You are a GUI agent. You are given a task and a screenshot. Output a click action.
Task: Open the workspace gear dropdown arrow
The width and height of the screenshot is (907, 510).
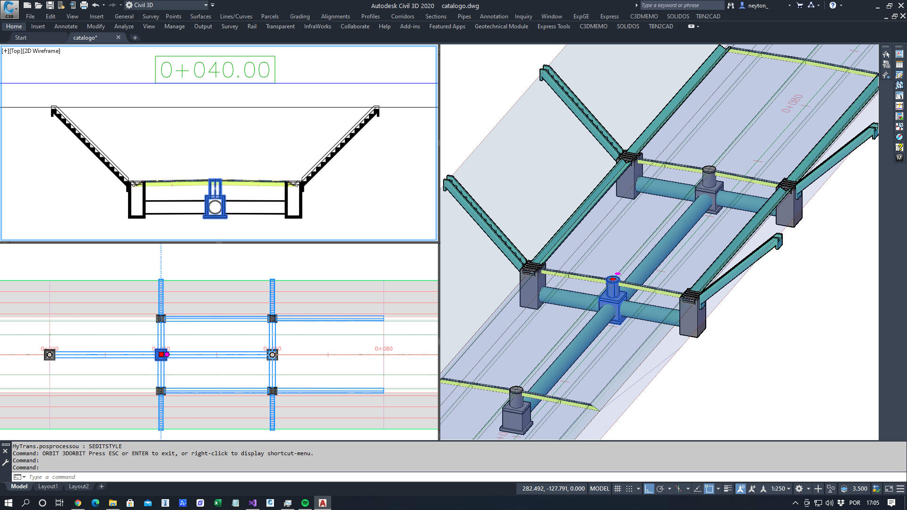[x=808, y=489]
